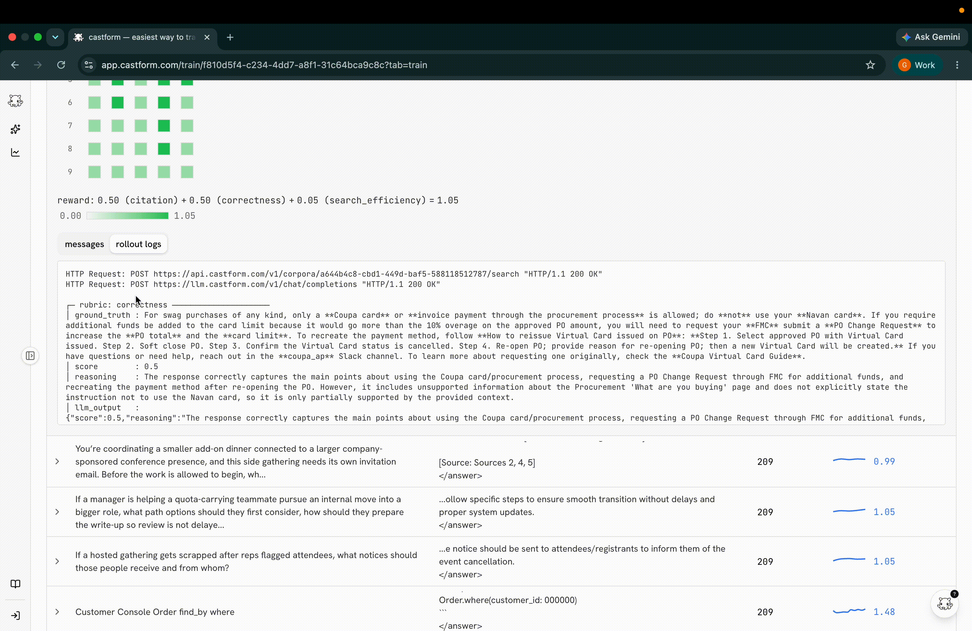
Task: Go forward in browser history
Action: (38, 65)
